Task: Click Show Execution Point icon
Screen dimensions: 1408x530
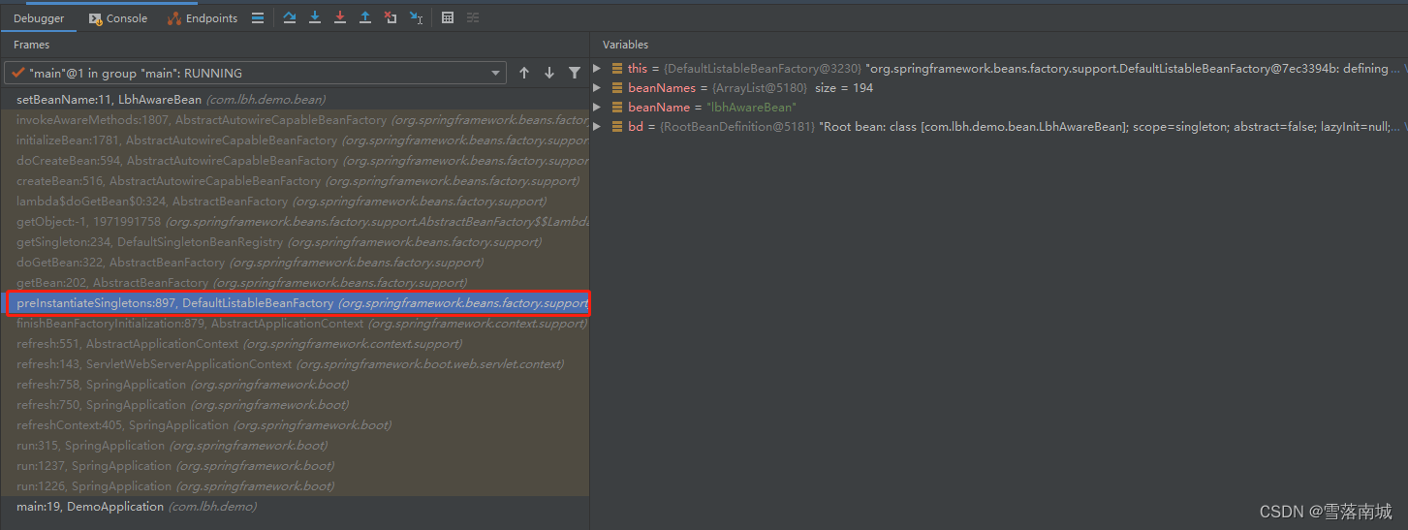Action: tap(257, 18)
